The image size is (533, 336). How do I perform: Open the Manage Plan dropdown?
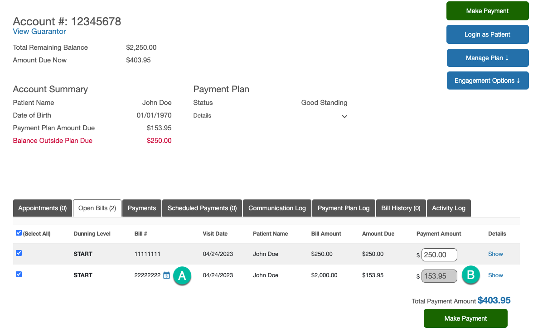(x=487, y=58)
